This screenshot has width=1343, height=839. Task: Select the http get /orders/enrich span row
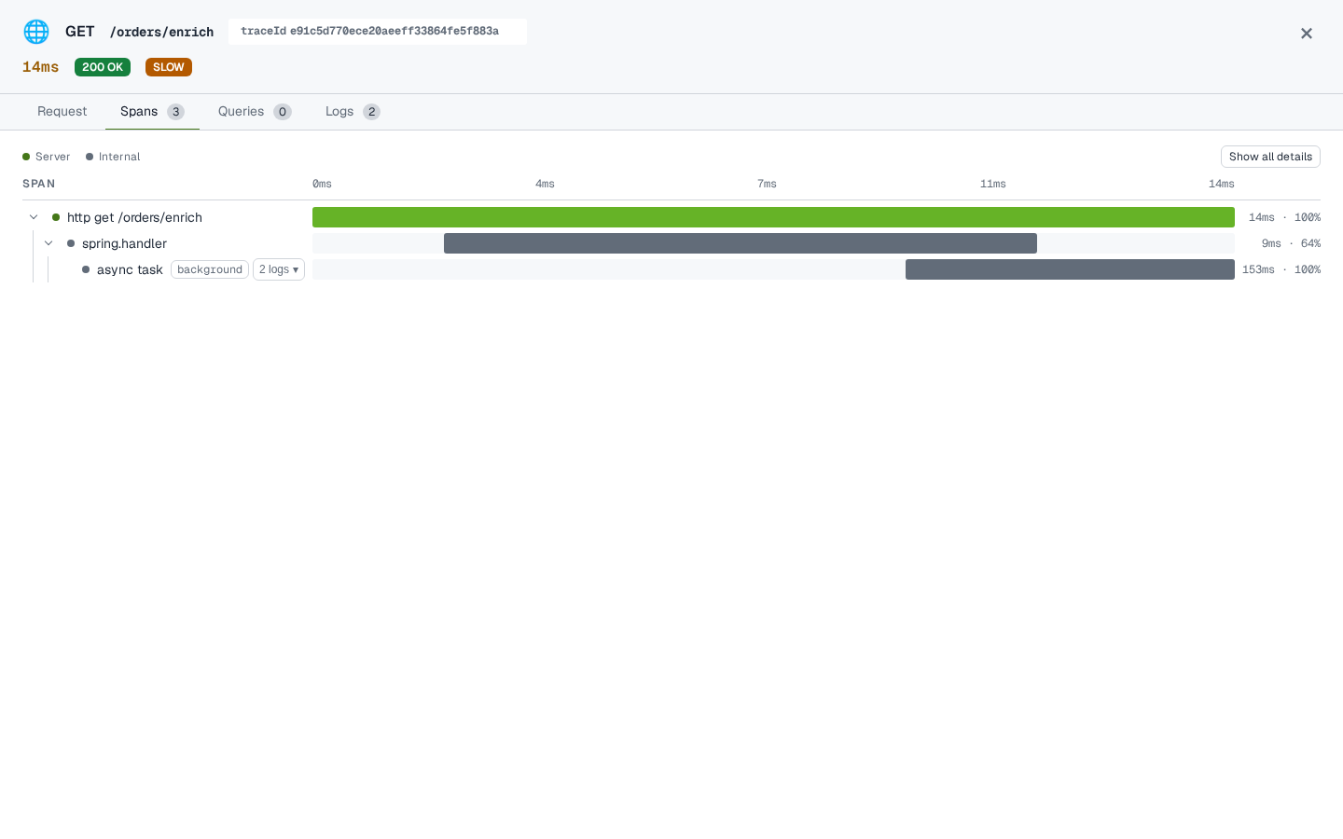click(x=671, y=217)
